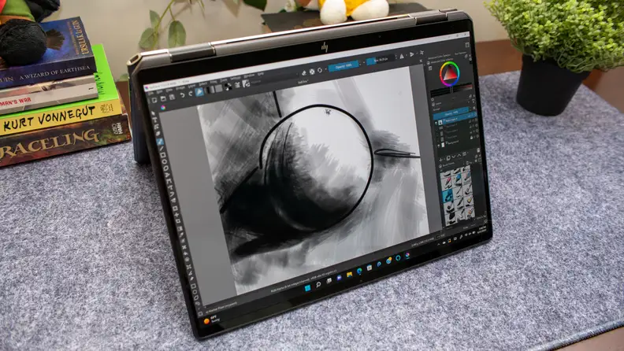624x351 pixels.
Task: Save the document with the toolbar disk icon
Action: click(x=172, y=97)
